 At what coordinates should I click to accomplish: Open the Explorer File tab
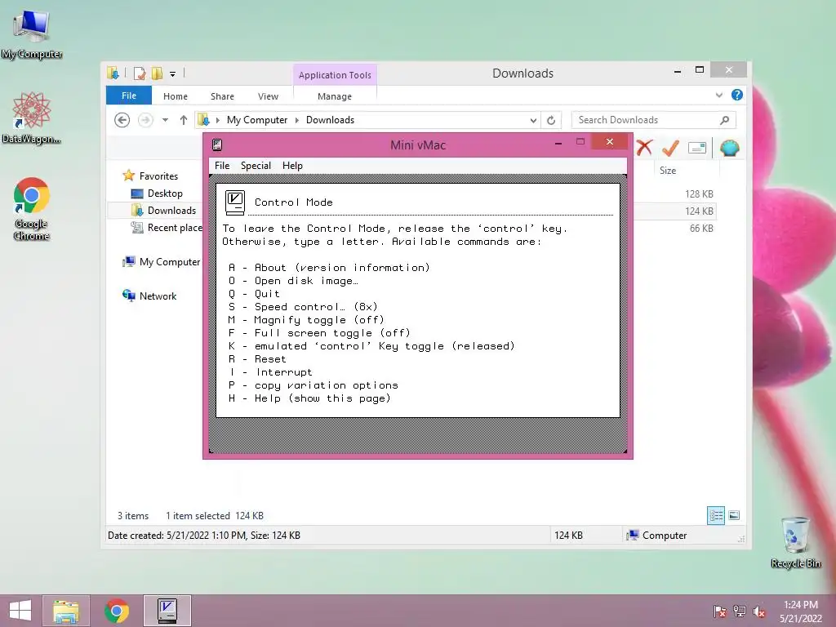click(128, 96)
